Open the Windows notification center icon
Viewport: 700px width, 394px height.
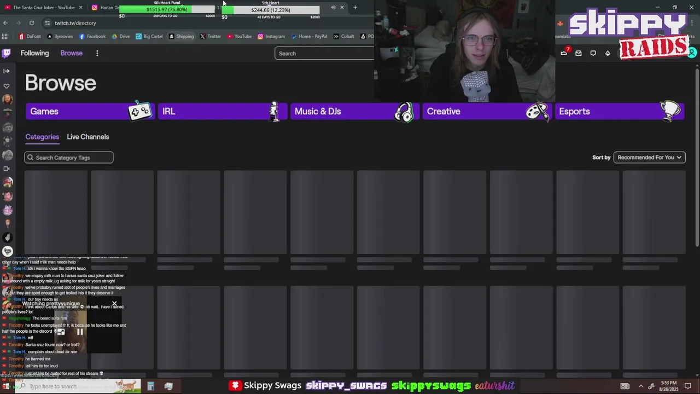tap(689, 386)
